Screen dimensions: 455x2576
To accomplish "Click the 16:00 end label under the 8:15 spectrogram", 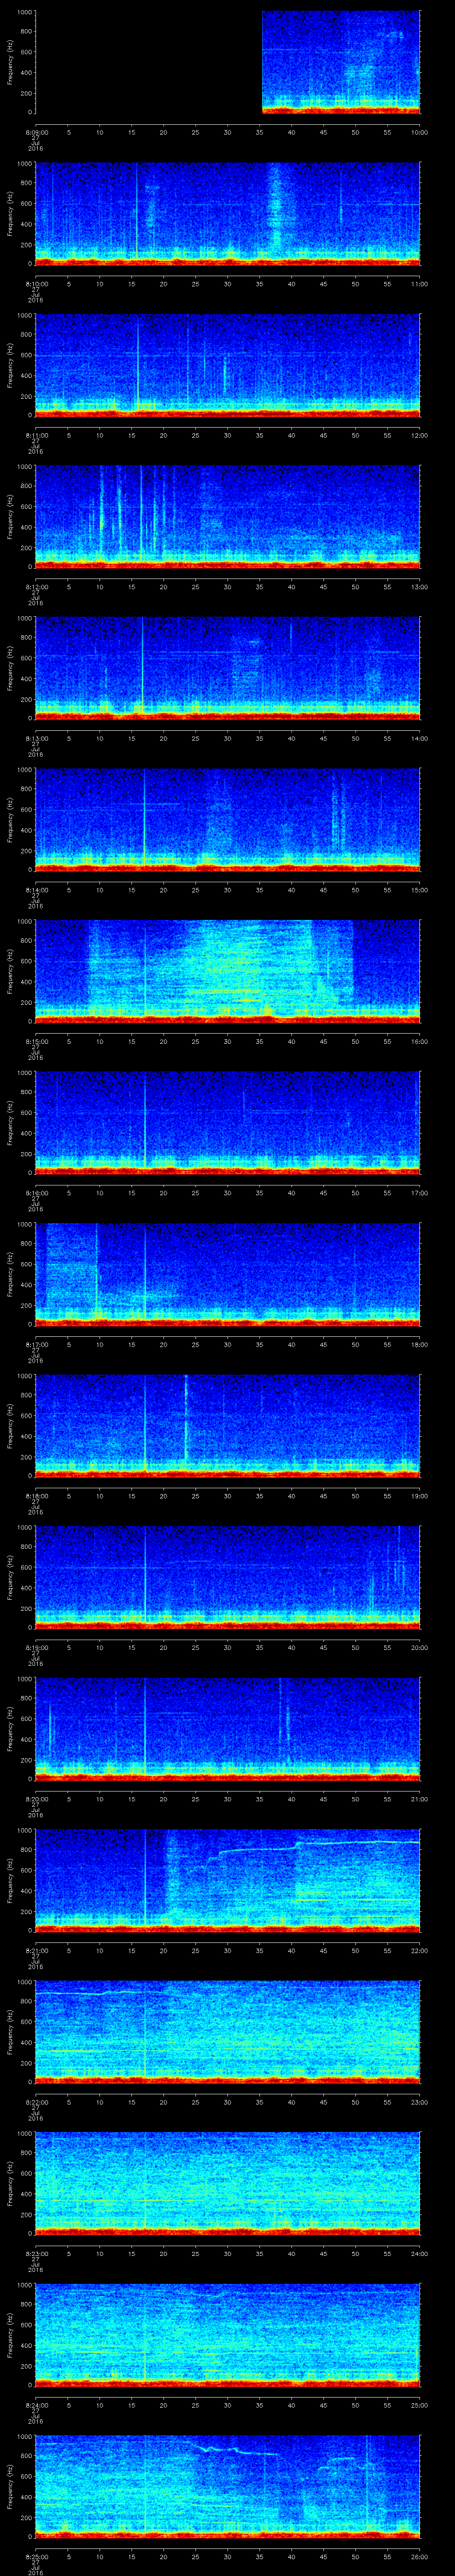I will 419,1041.
